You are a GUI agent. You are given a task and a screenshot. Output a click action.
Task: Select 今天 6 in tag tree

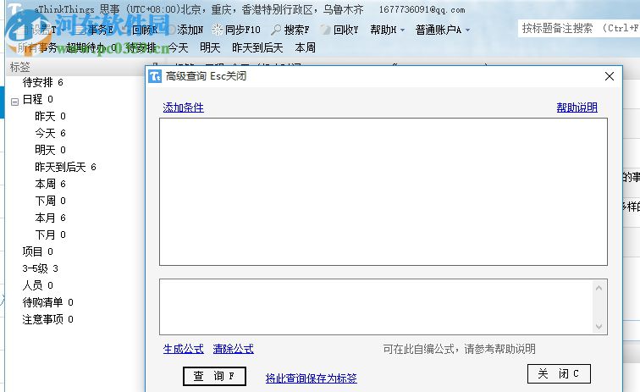50,133
